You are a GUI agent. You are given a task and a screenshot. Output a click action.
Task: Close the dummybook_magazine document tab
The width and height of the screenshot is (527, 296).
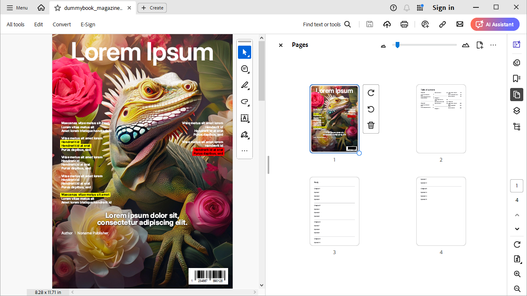point(130,8)
